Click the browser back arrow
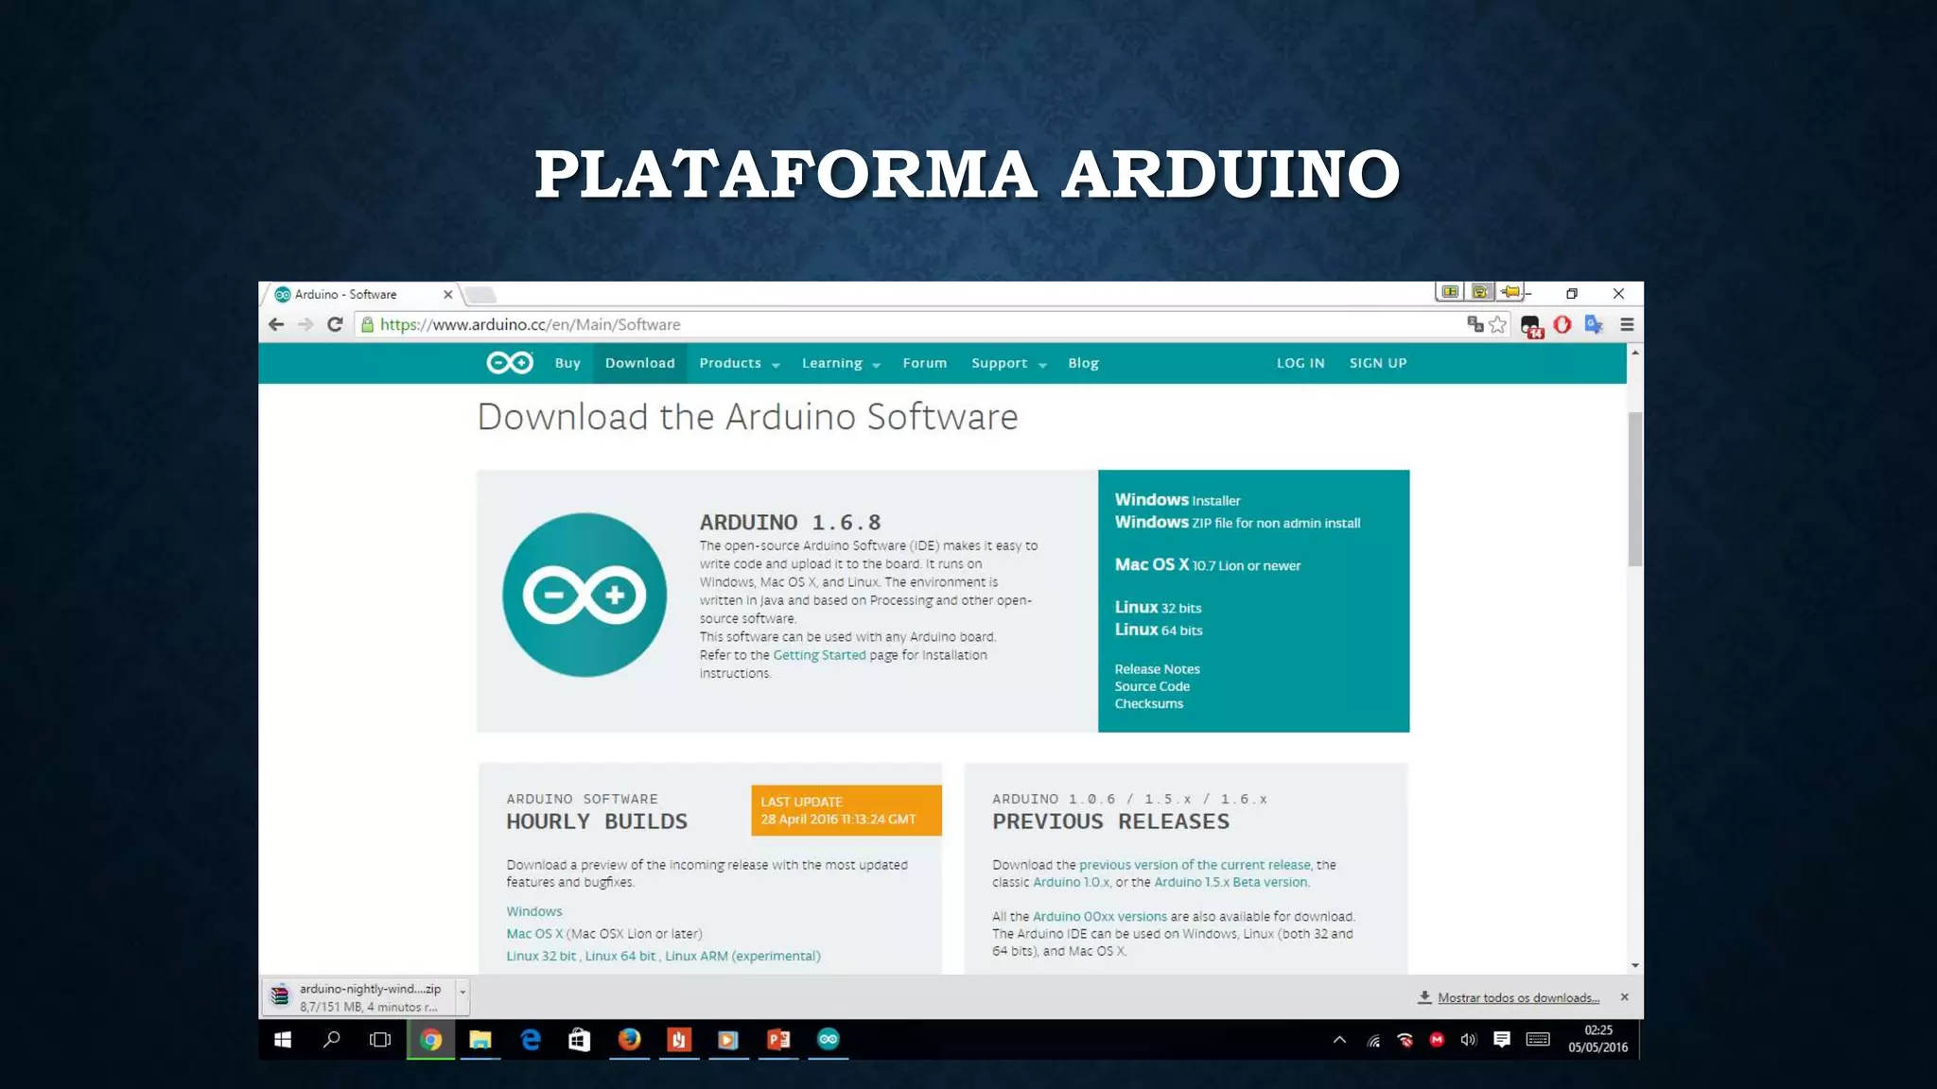This screenshot has height=1089, width=1937. point(276,324)
